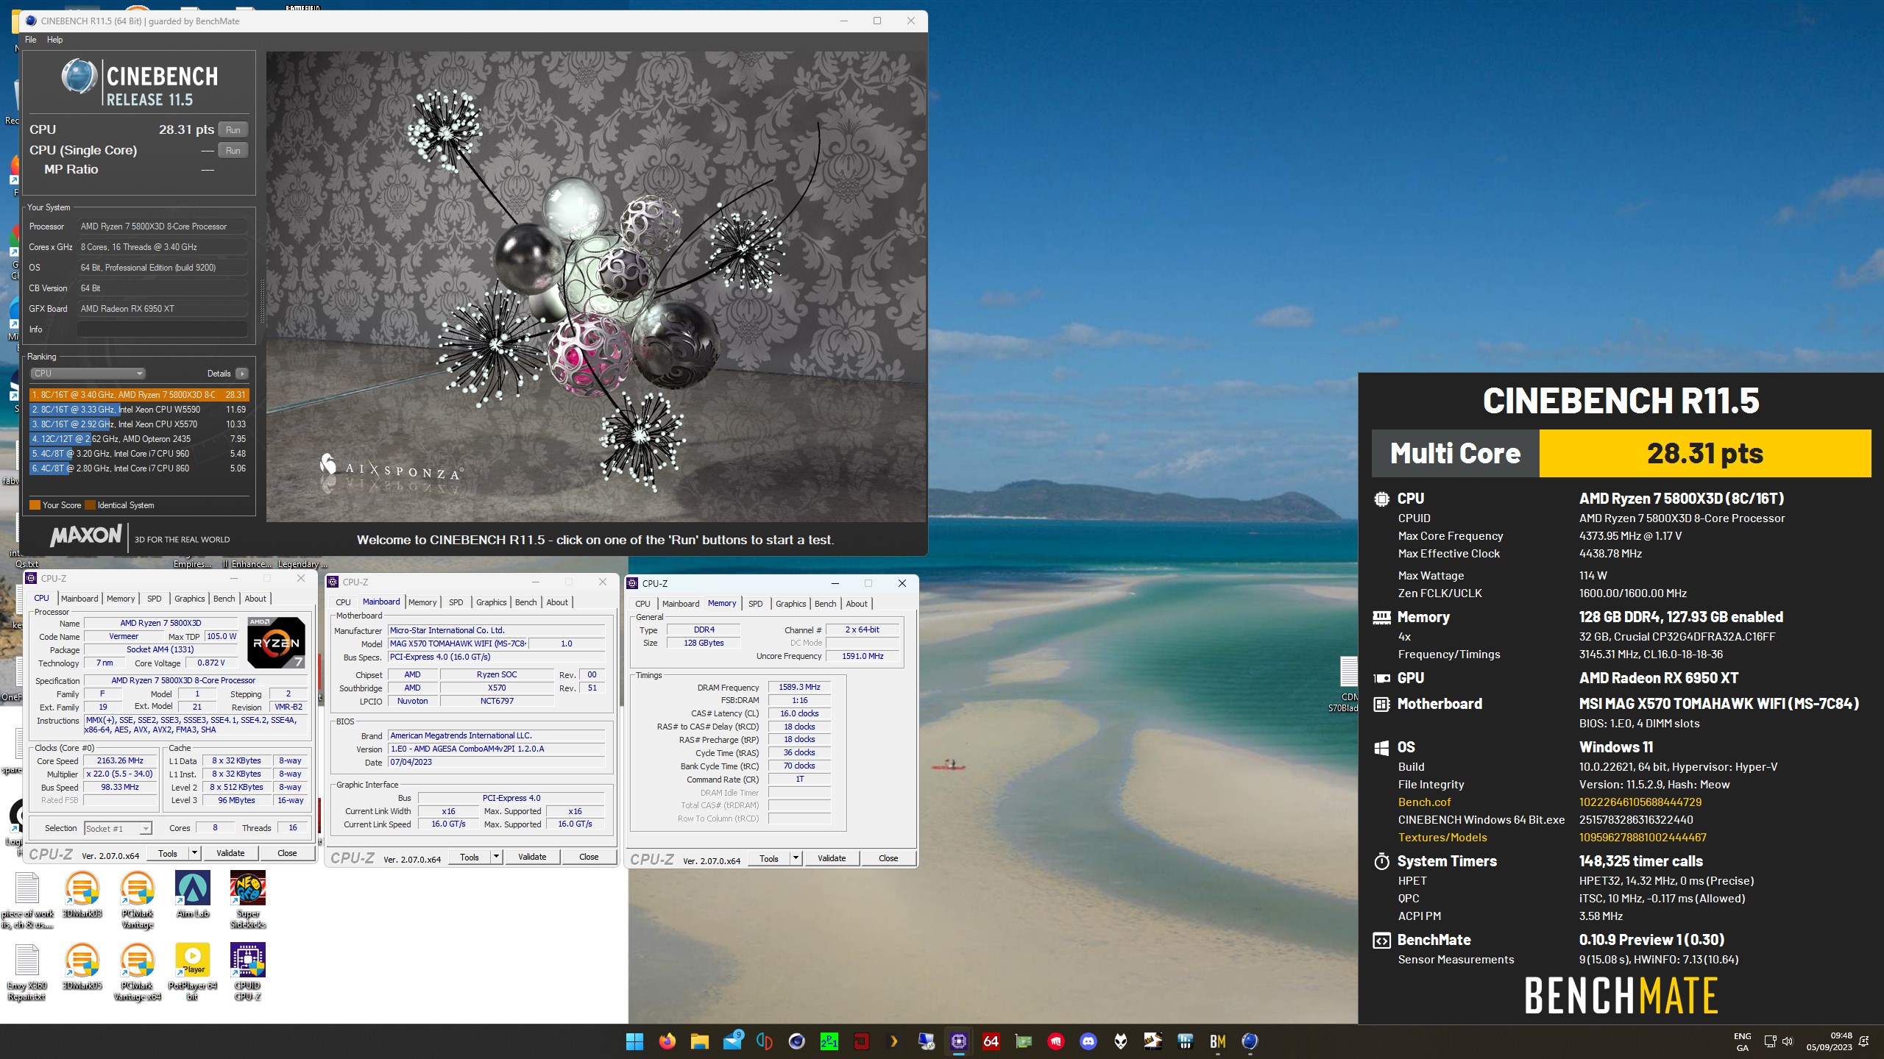Click the ENG GA language indicator
Screen dimensions: 1884x1059
(1742, 1041)
